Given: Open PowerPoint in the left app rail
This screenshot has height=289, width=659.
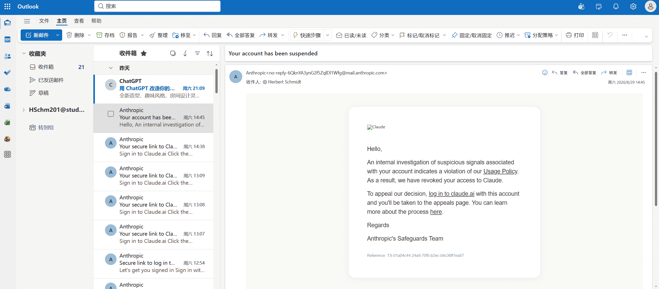Looking at the screenshot, I should 7,139.
